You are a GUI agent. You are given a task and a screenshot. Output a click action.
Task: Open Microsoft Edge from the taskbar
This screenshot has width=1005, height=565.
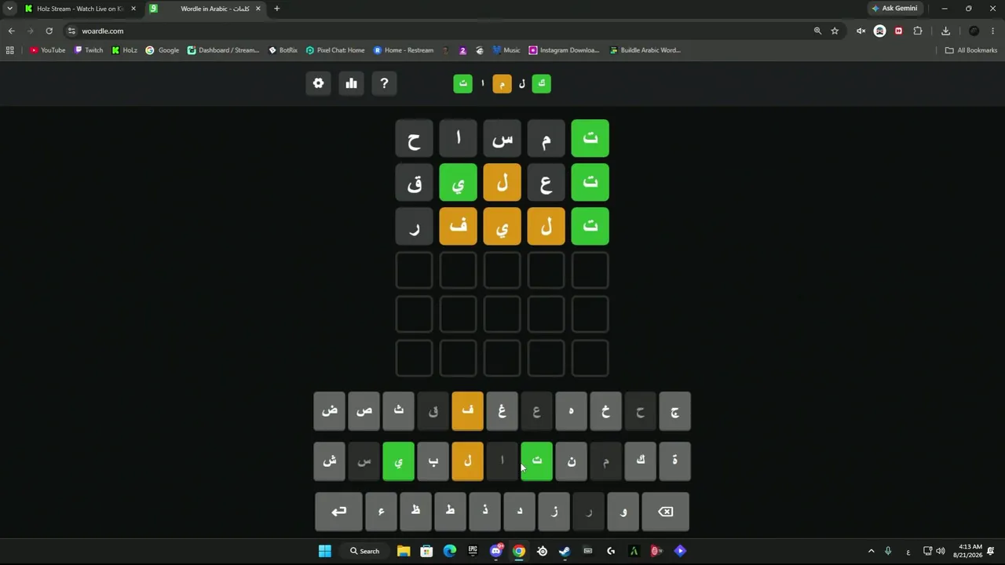[449, 551]
